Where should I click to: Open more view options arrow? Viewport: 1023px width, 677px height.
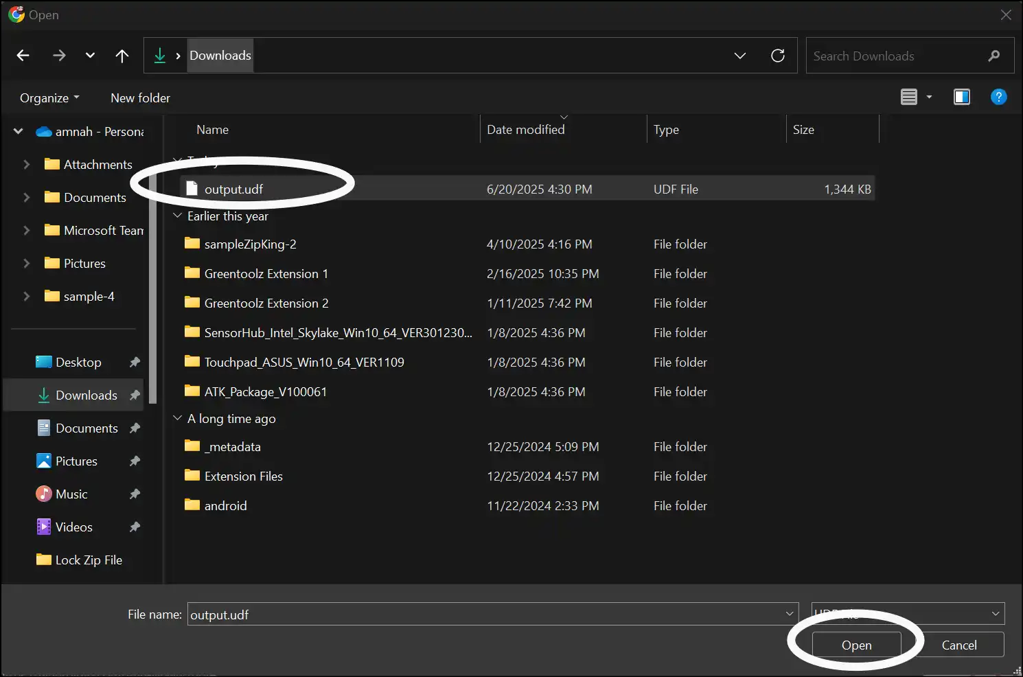point(930,97)
